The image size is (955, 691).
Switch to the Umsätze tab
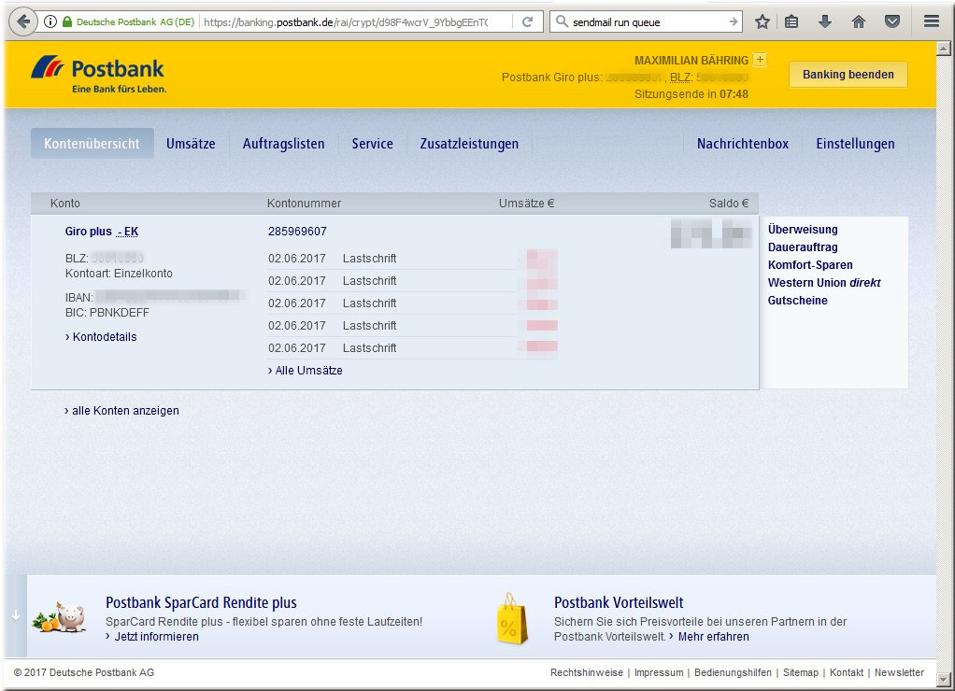[191, 144]
